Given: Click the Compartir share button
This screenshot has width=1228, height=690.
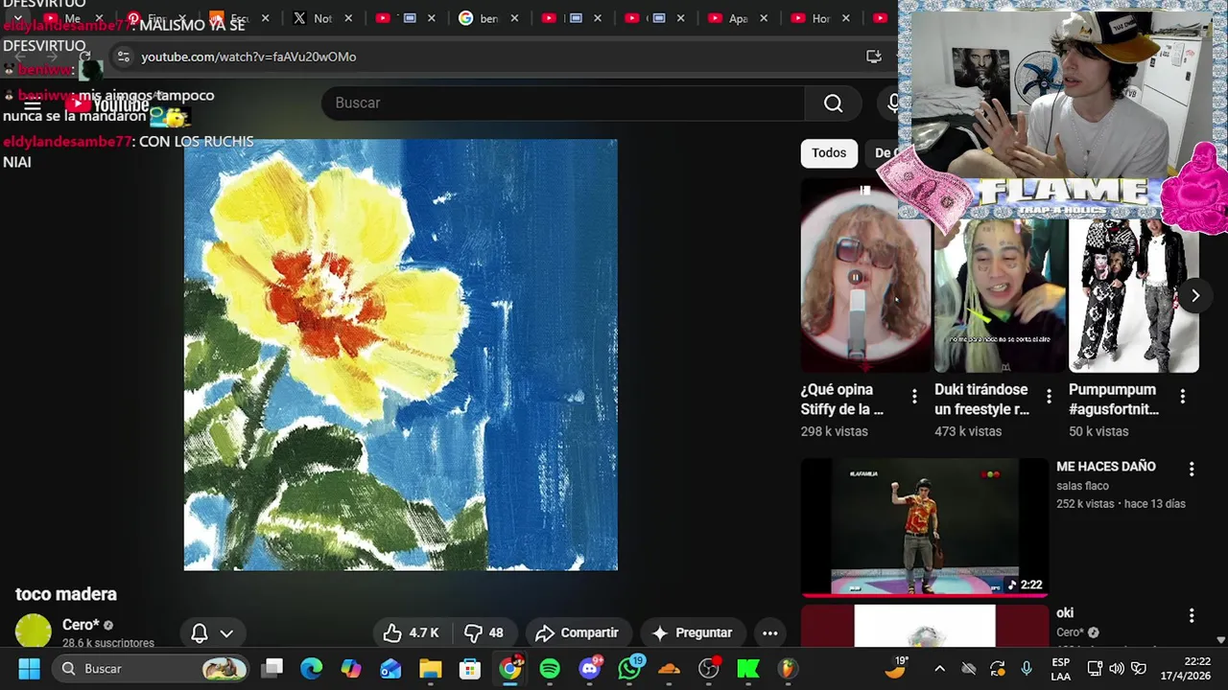Looking at the screenshot, I should (577, 632).
